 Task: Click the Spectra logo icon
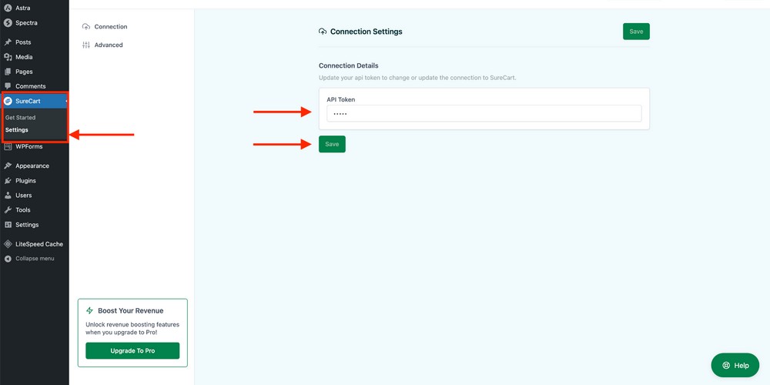(8, 22)
